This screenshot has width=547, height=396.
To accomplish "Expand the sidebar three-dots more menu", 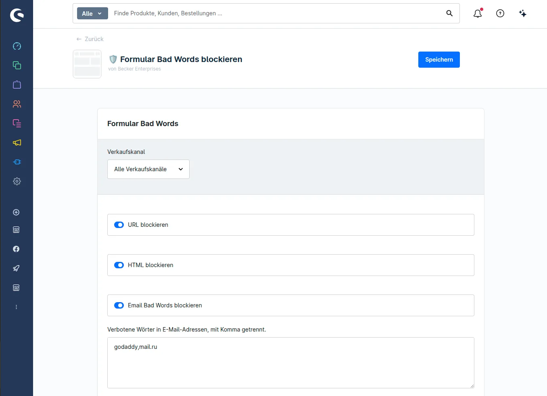I will (x=16, y=307).
